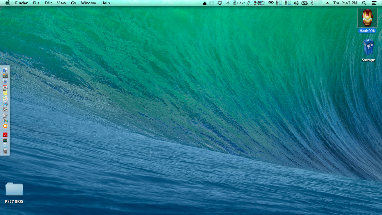Open the battery status menu
This screenshot has width=382, height=215.
(x=305, y=3)
